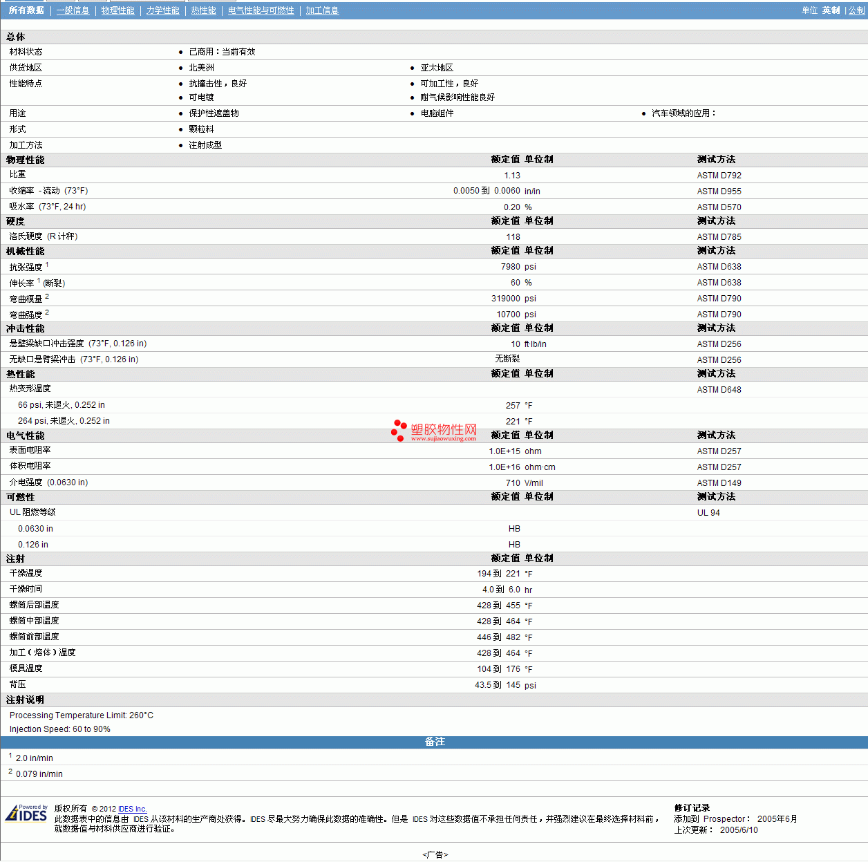The width and height of the screenshot is (868, 862).
Task: Click ASTM D149 test method
Action: click(x=719, y=483)
